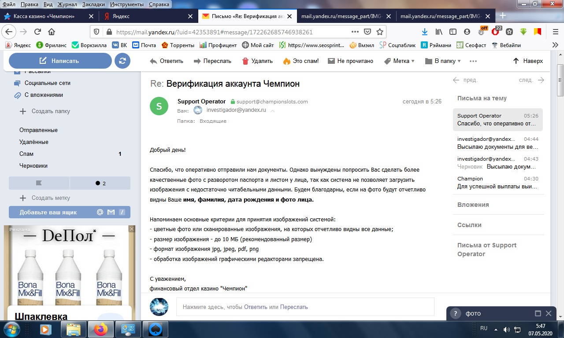Jump to top with Наверх

(x=528, y=61)
